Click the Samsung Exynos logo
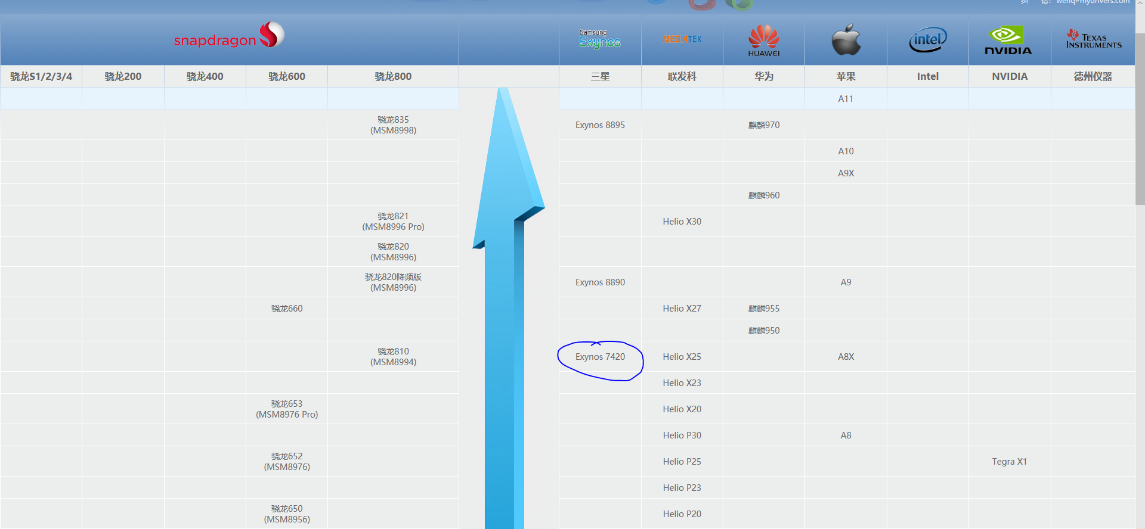The image size is (1145, 529). pyautogui.click(x=600, y=39)
